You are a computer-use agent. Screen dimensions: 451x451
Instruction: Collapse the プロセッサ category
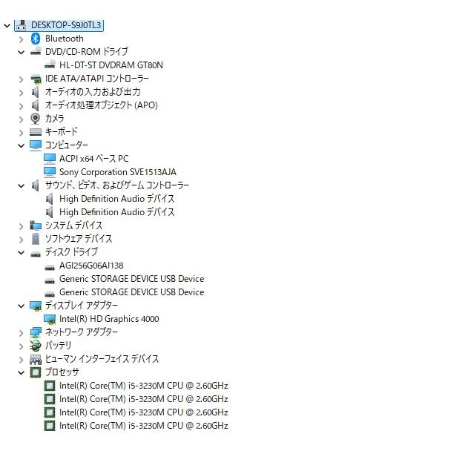pyautogui.click(x=21, y=373)
